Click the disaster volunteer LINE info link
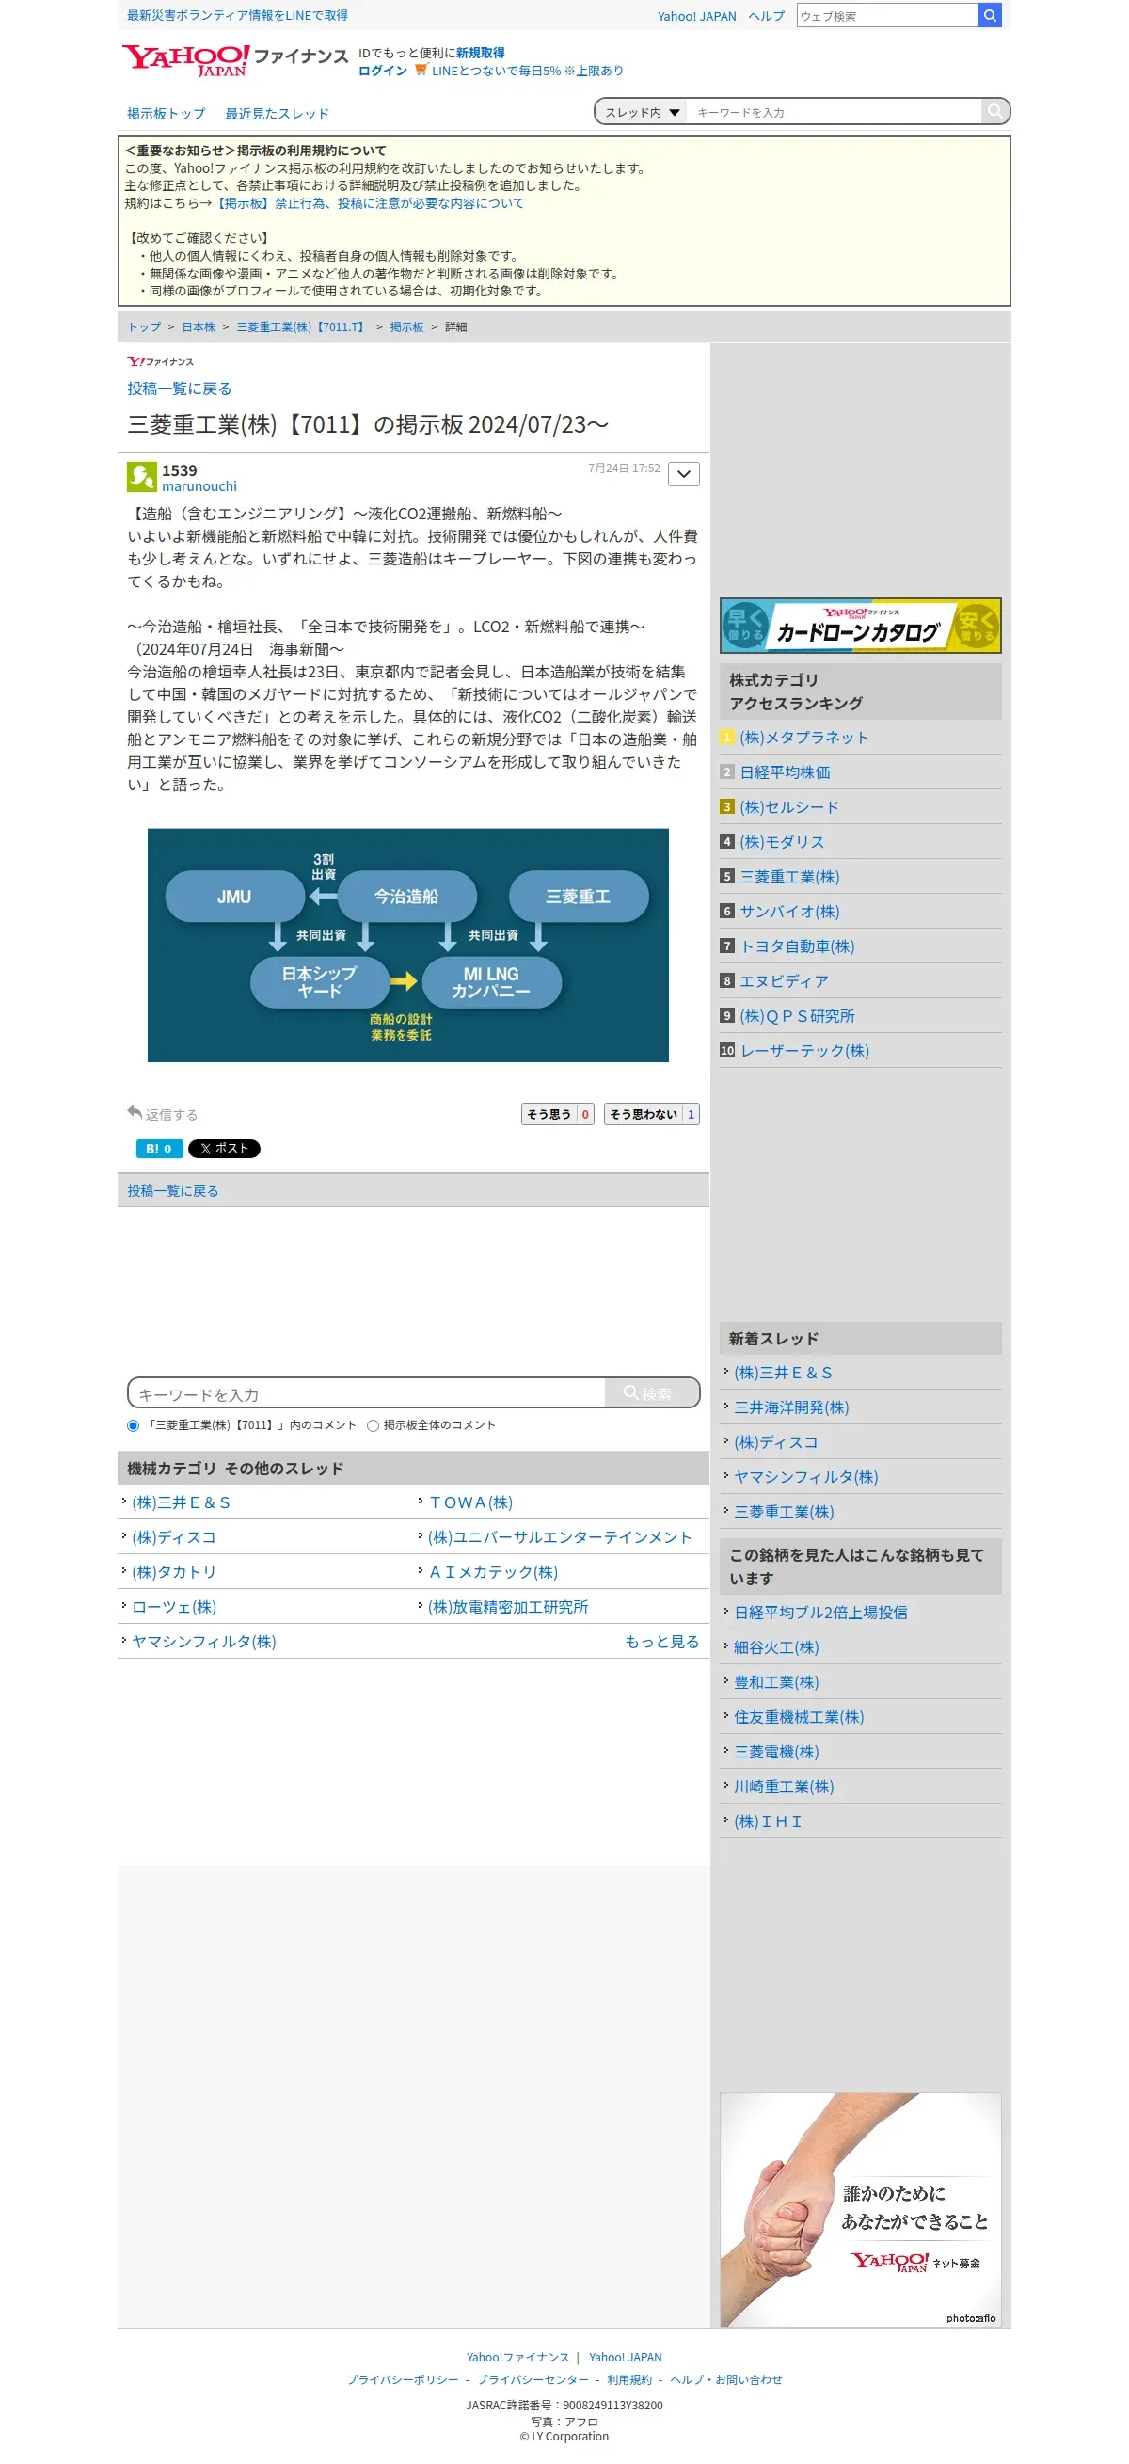The height and width of the screenshot is (2464, 1129). pyautogui.click(x=237, y=15)
